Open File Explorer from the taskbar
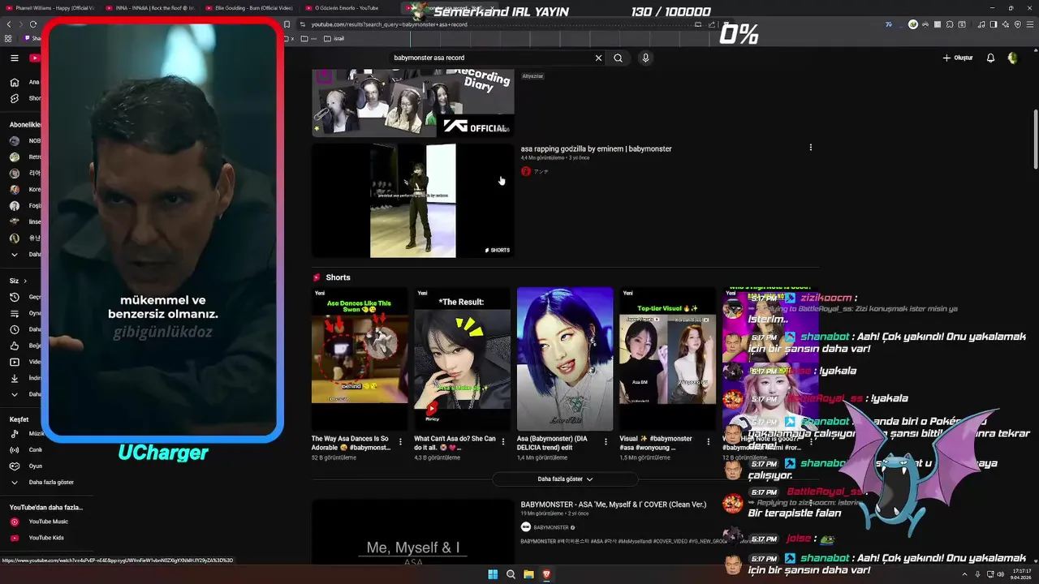Viewport: 1039px width, 584px height. pos(528,574)
